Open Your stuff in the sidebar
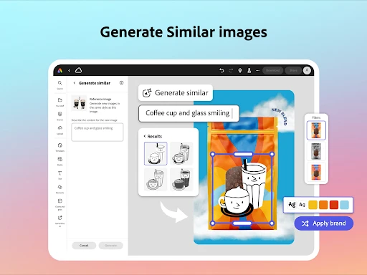Image resolution: width=367 pixels, height=275 pixels. [59, 102]
